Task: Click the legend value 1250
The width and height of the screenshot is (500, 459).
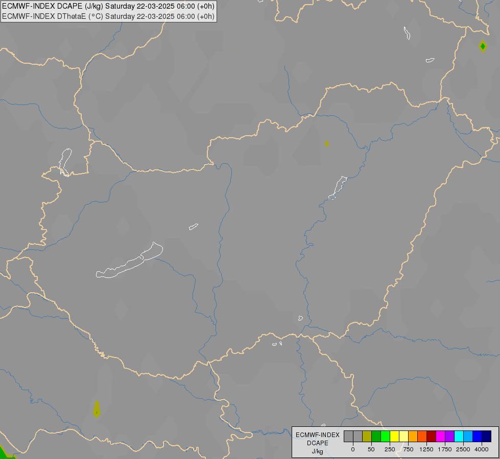Action: pyautogui.click(x=426, y=449)
